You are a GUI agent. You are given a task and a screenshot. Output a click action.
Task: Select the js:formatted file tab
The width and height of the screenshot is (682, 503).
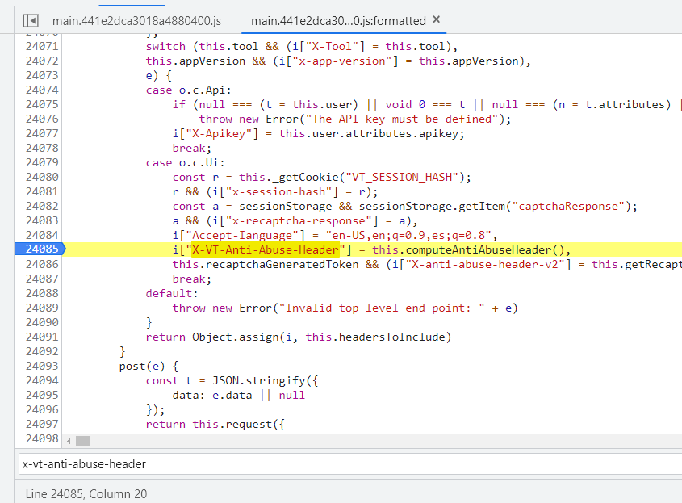tap(338, 20)
